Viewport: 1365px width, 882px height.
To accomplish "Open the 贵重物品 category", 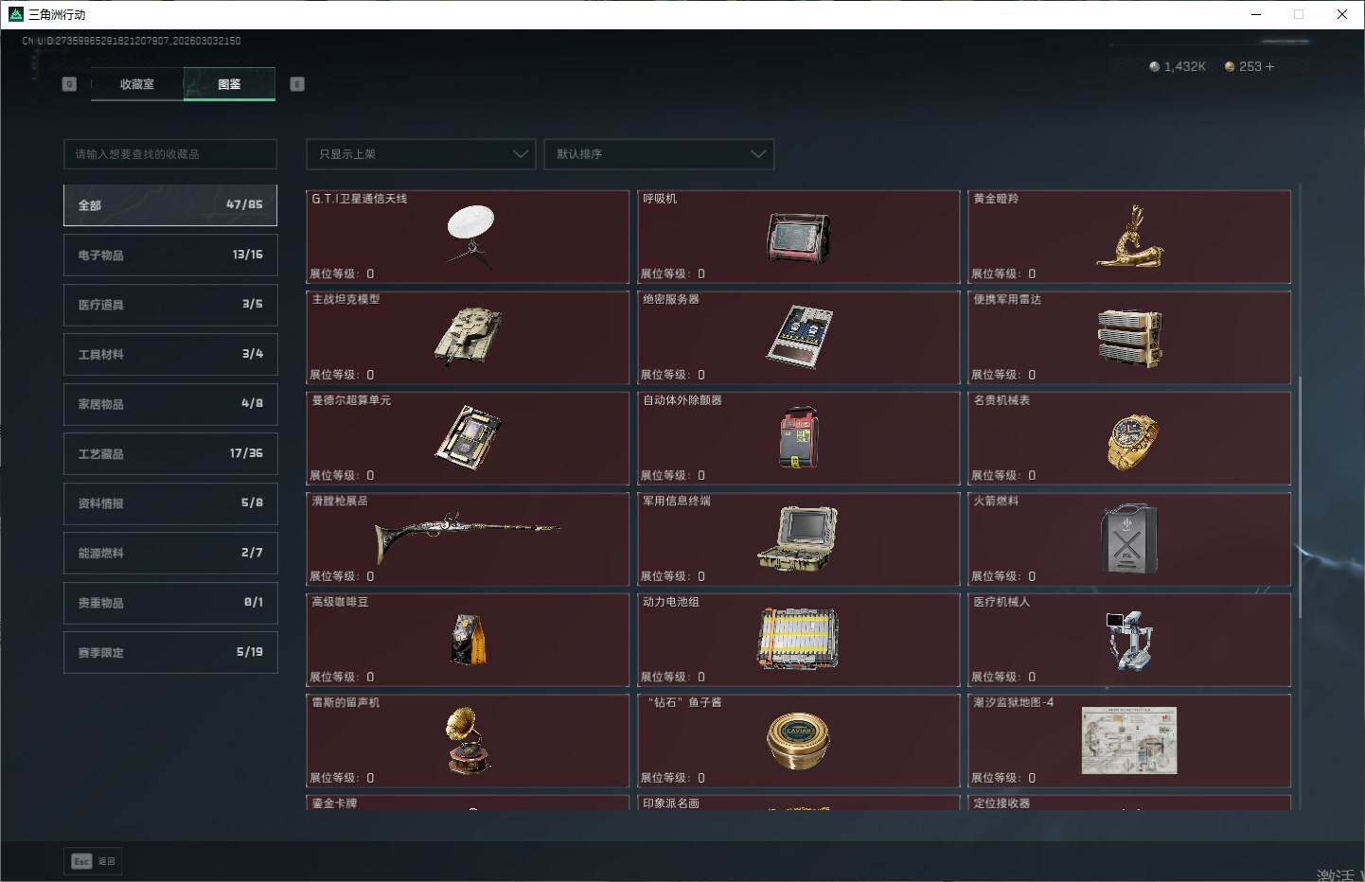I will (x=170, y=603).
